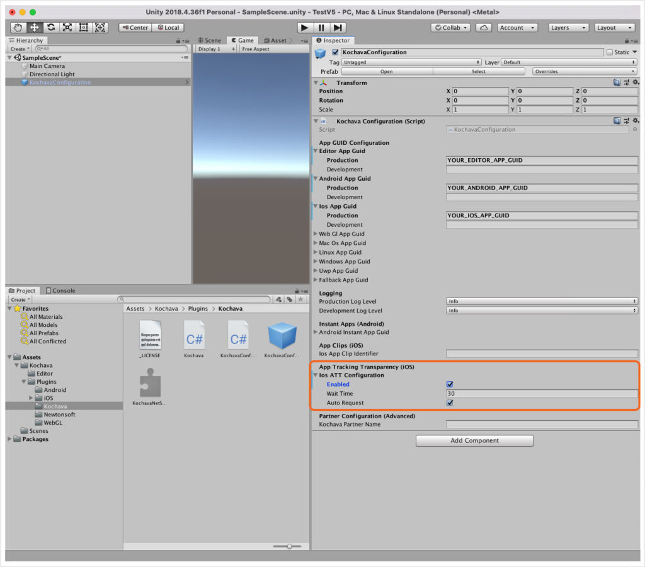Open the Collab menu button
This screenshot has width=645, height=567.
click(x=451, y=28)
